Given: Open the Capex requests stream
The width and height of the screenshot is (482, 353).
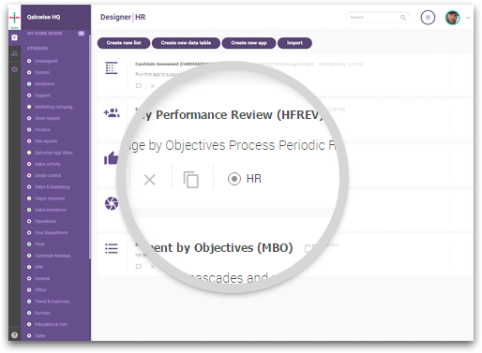Looking at the screenshot, I should coord(50,199).
